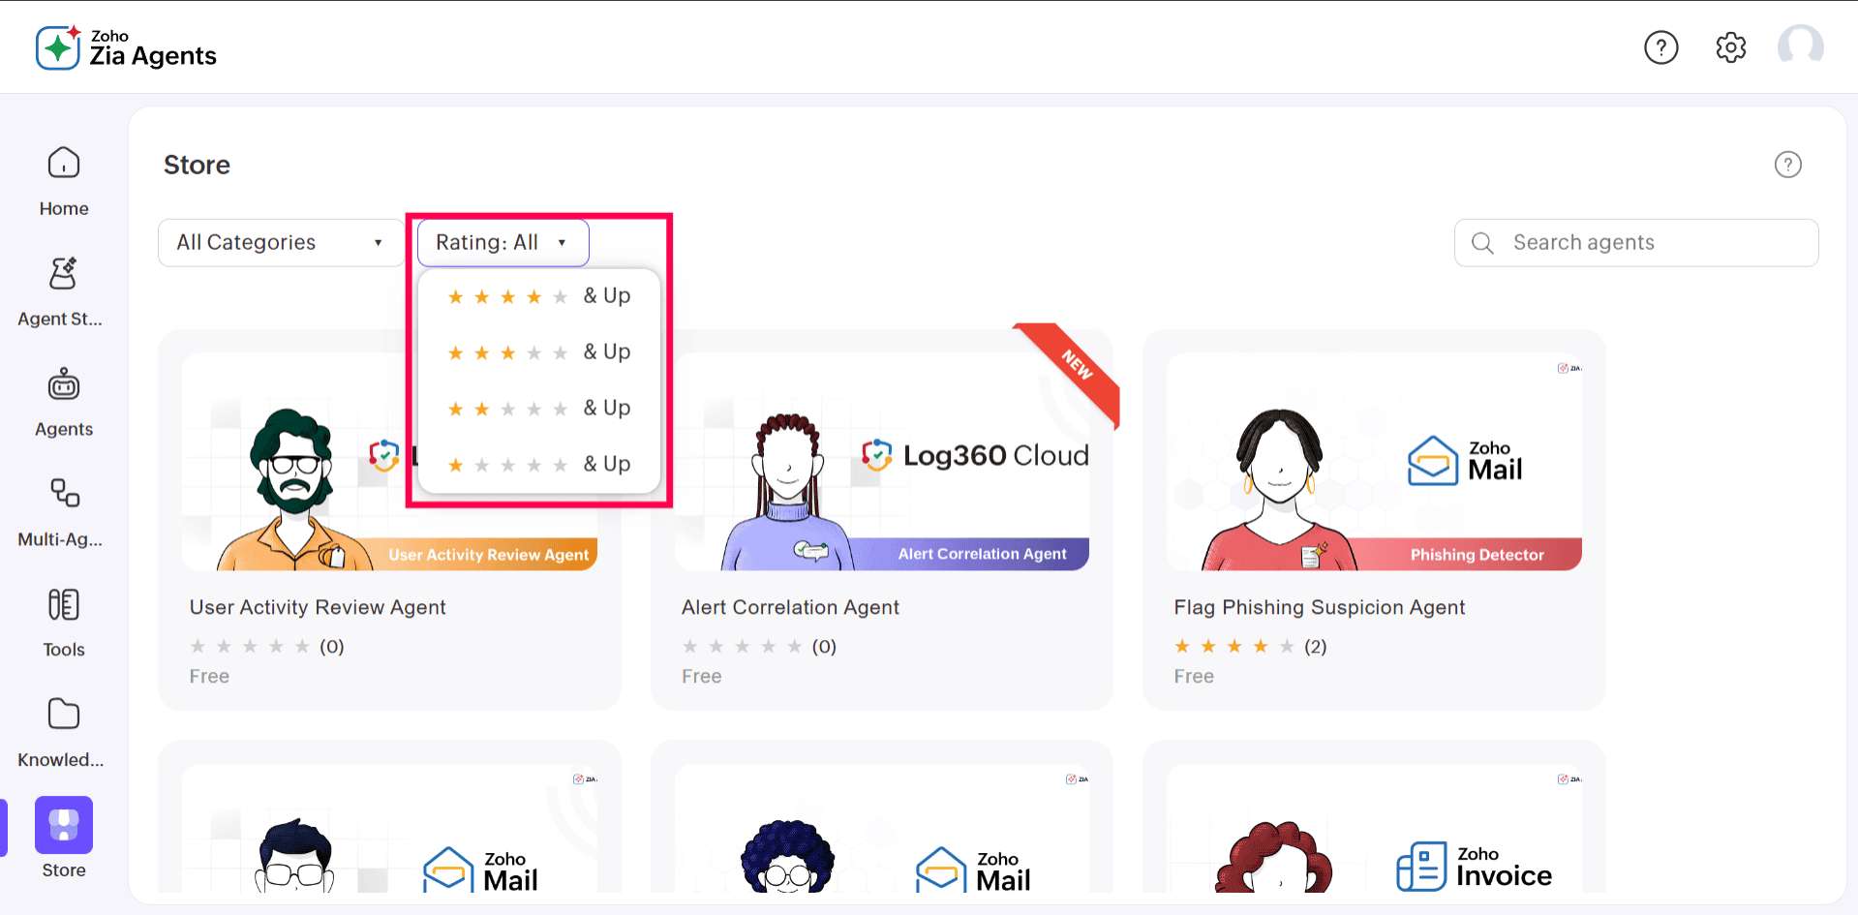The image size is (1858, 915).
Task: Select the Store sidebar icon
Action: 64,825
